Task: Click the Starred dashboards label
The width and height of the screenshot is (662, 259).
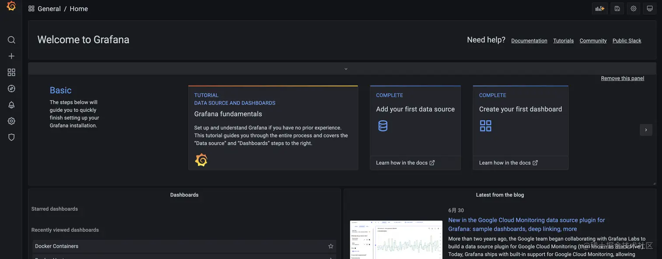Action: (x=55, y=209)
